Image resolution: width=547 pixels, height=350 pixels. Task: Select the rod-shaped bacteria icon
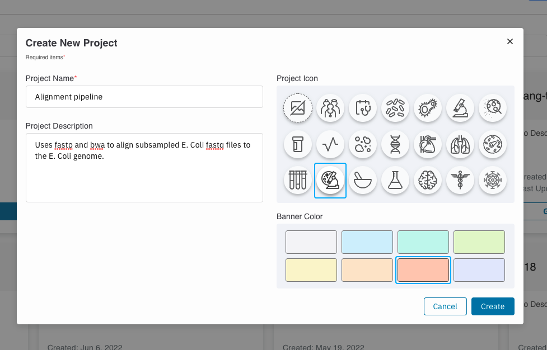tap(395, 108)
